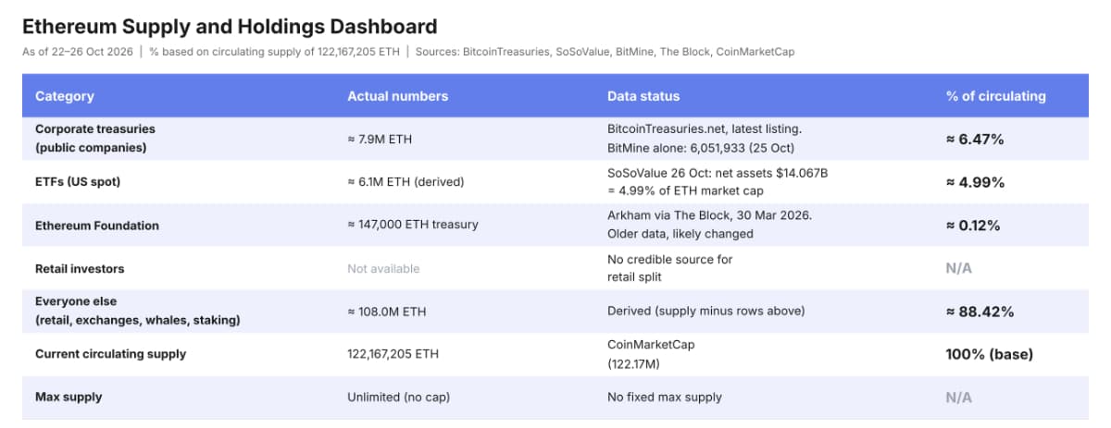Click the N/A in the Retail investors row
The image size is (1111, 428).
(959, 268)
